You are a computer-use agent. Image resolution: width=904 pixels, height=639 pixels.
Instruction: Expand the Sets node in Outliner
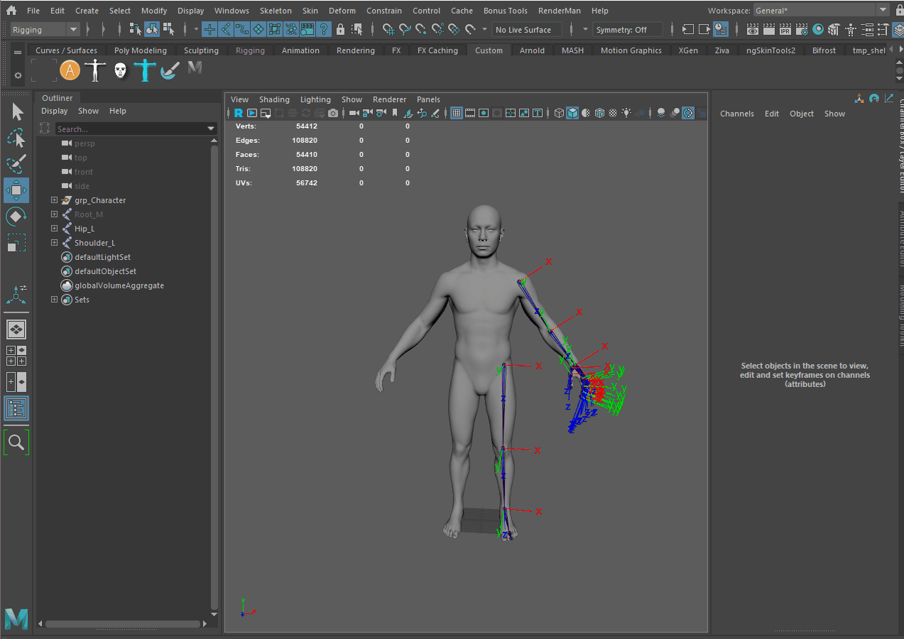[x=54, y=300]
